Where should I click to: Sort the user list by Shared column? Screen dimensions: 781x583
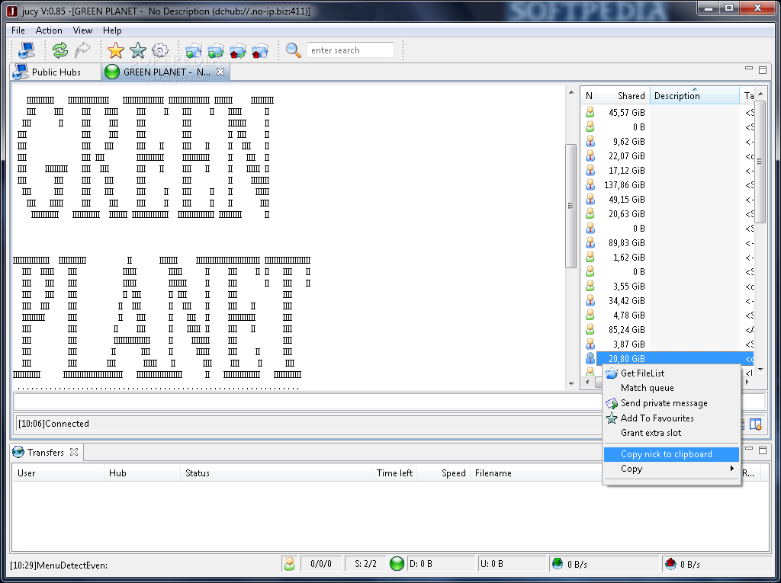[x=623, y=95]
